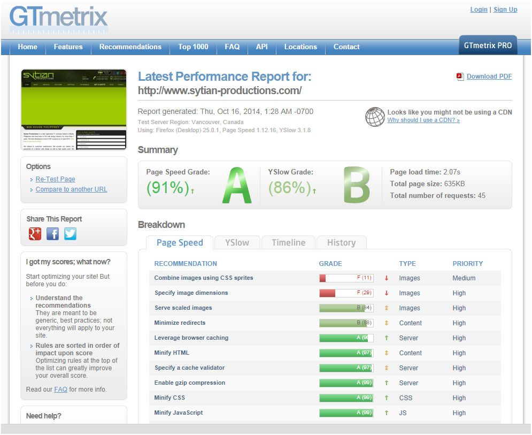532x435 pixels.
Task: Click green up arrow for Leverage browser caching
Action: tap(386, 338)
